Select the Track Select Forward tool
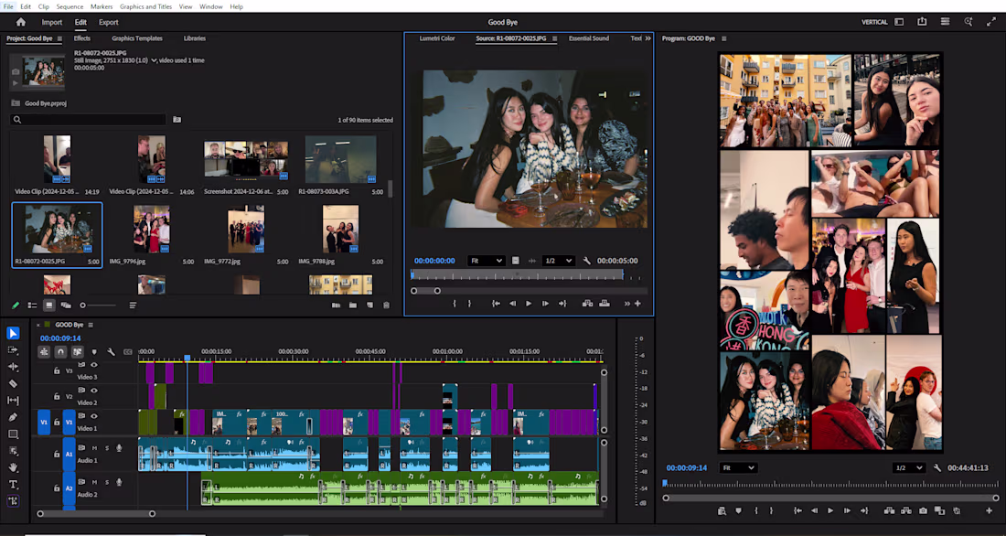 pos(13,349)
